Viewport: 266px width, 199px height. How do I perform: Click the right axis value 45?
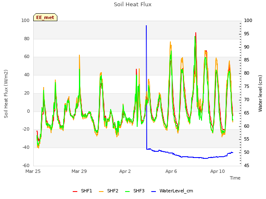(246, 165)
